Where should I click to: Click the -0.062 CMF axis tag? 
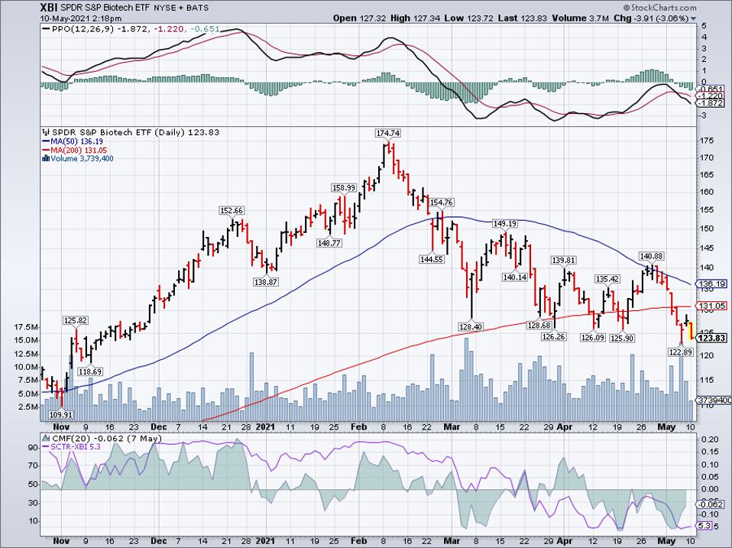[x=711, y=504]
